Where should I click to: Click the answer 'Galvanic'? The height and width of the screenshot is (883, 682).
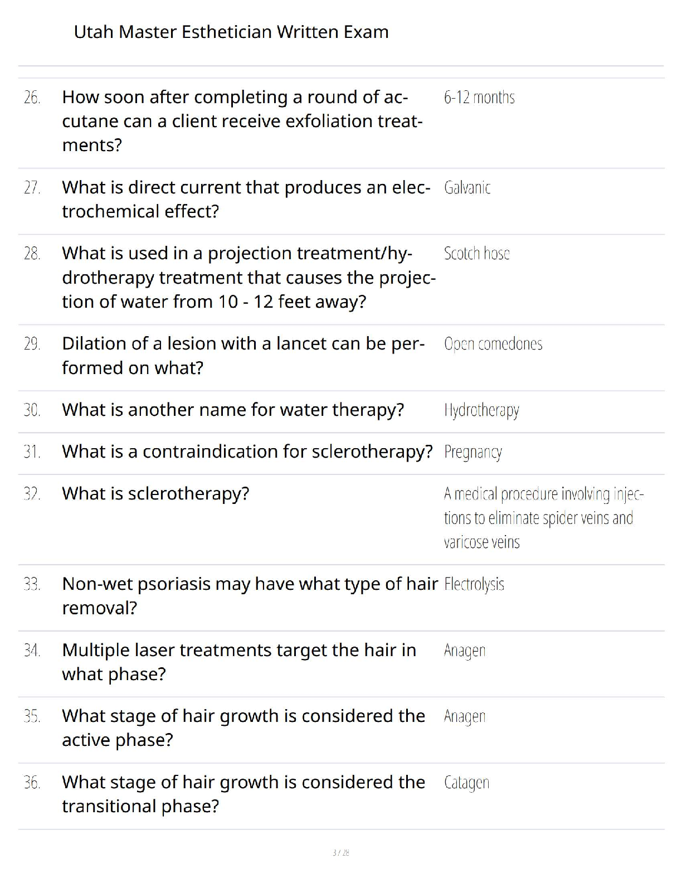pyautogui.click(x=467, y=188)
